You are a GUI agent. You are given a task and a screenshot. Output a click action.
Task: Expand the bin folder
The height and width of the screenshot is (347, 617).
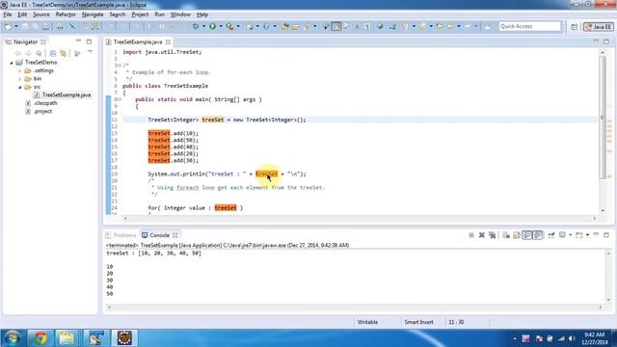[19, 79]
